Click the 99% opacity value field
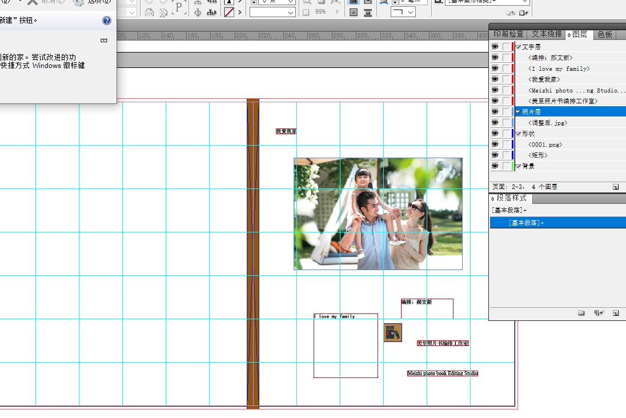Viewport: 626px width, 418px height. [x=322, y=12]
